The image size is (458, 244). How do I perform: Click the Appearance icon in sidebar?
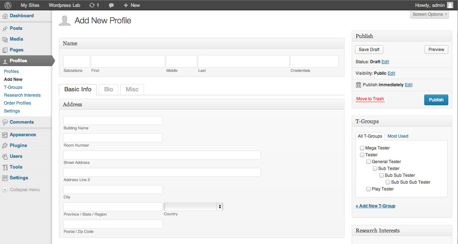click(5, 135)
